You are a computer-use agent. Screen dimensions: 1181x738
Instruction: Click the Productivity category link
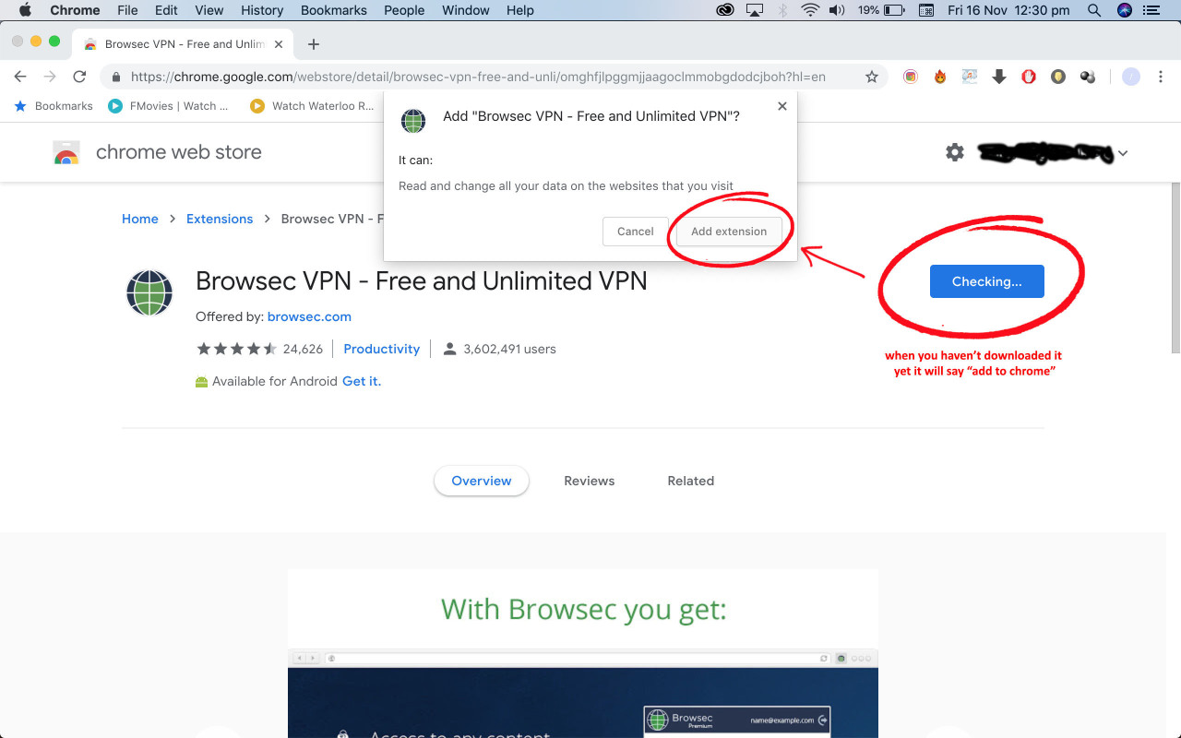[x=381, y=349]
